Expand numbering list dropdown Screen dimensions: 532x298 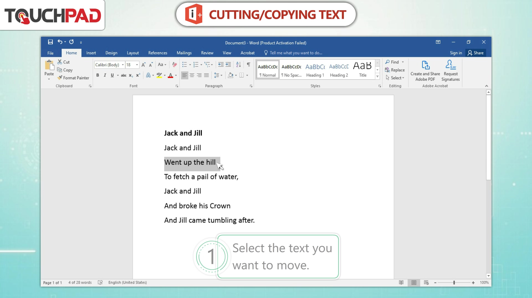[x=201, y=65]
